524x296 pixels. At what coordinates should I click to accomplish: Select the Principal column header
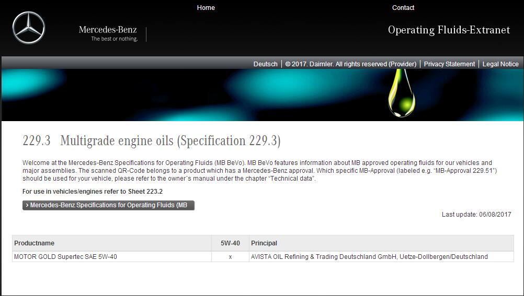tap(381, 243)
